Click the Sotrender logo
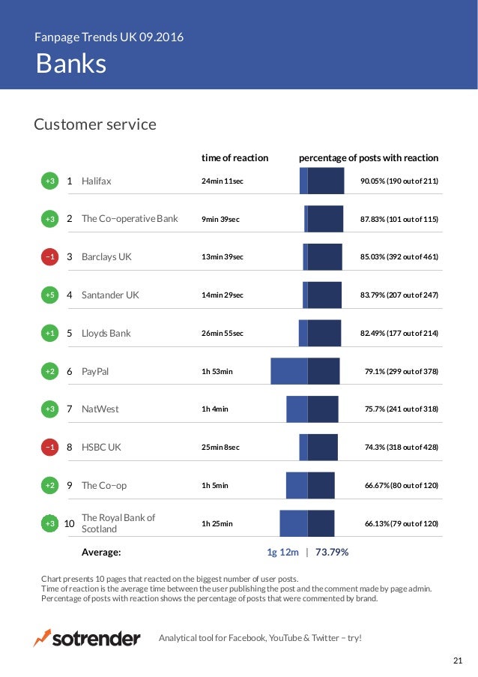The image size is (478, 677). pos(87,638)
